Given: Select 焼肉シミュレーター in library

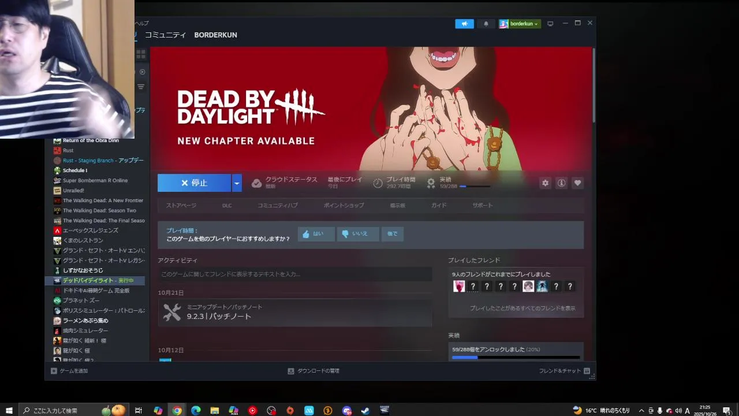Looking at the screenshot, I should coord(85,330).
